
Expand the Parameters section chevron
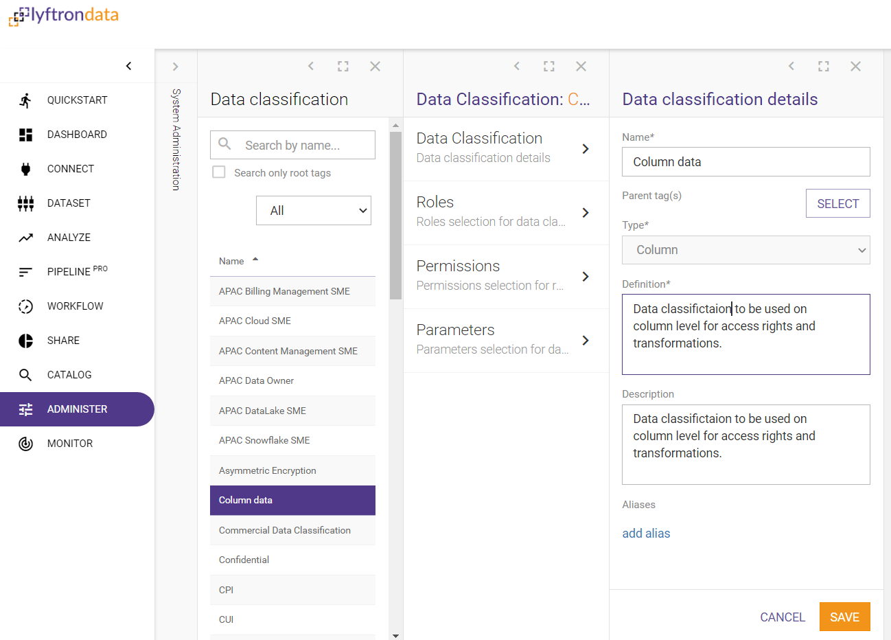pos(586,341)
